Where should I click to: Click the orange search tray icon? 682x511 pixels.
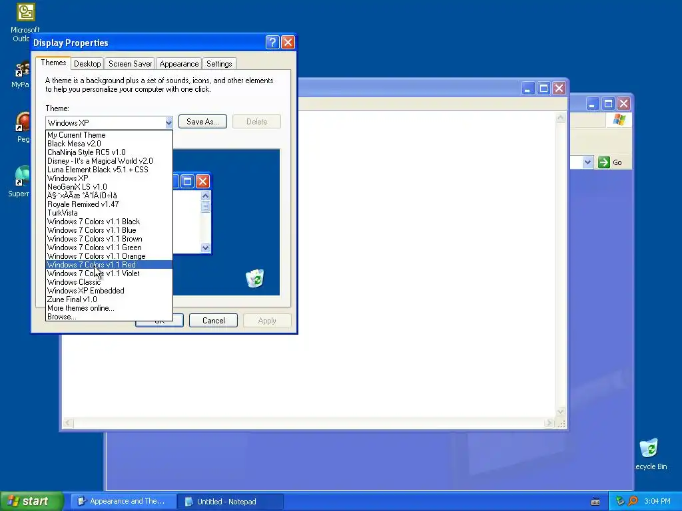(633, 501)
